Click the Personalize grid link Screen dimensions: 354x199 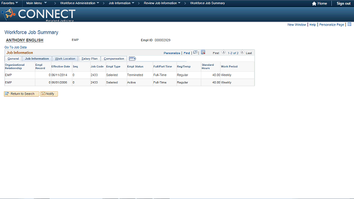pyautogui.click(x=172, y=53)
